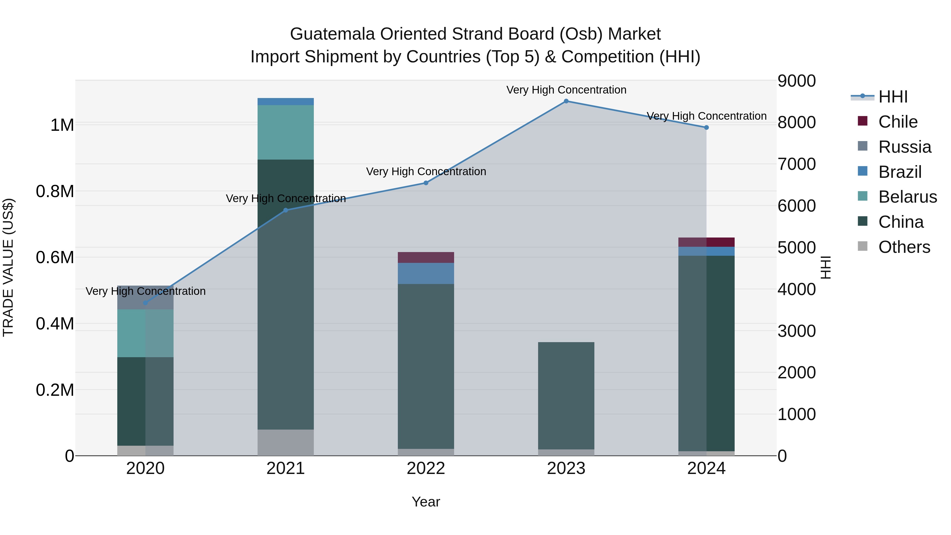
Task: Select the 2023 HHI data point
Action: (566, 101)
